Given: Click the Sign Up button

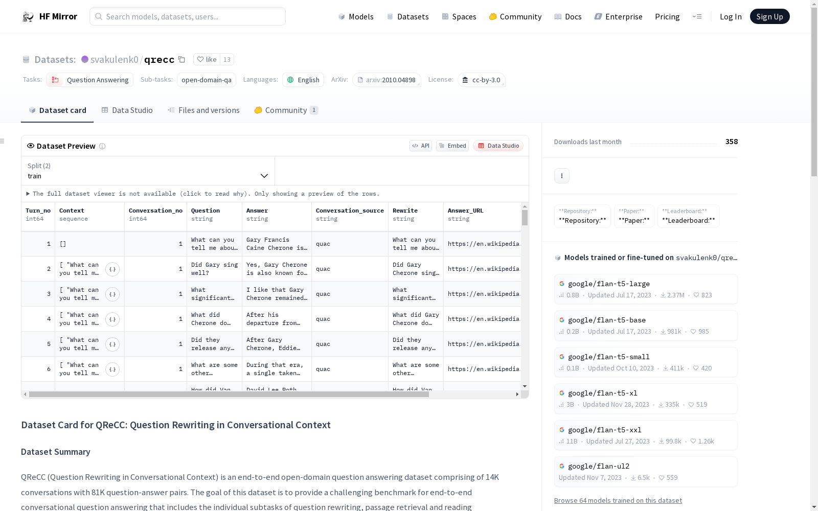Looking at the screenshot, I should click(769, 16).
